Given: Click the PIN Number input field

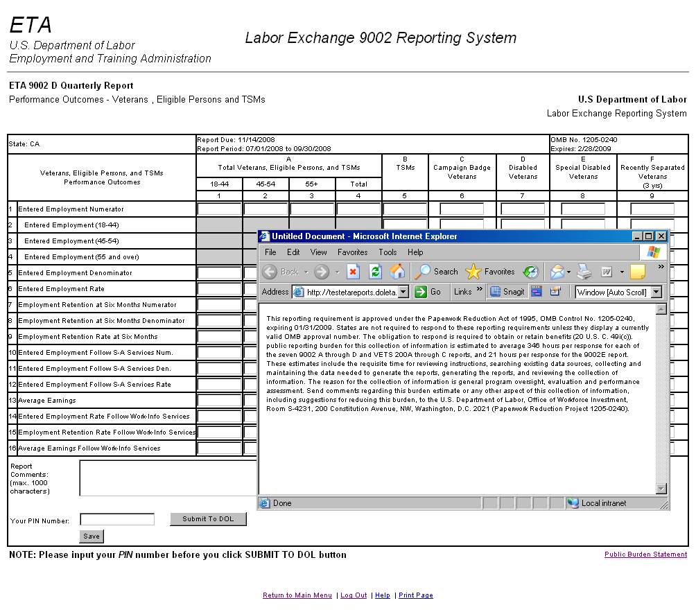Looking at the screenshot, I should 117,519.
